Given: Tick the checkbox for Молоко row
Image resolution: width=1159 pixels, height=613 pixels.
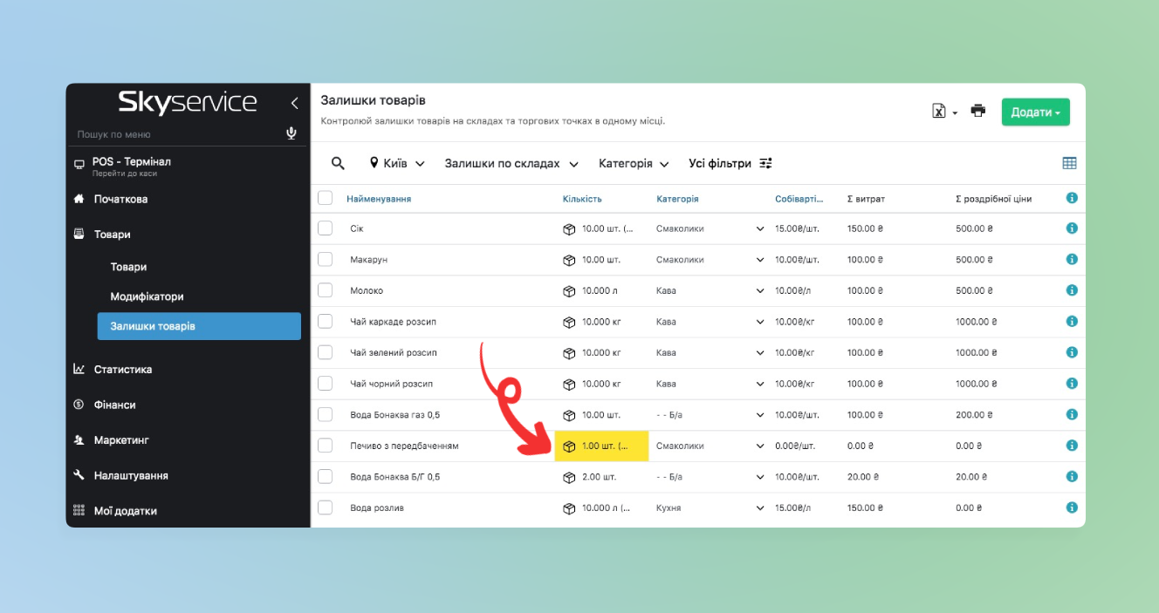Looking at the screenshot, I should pyautogui.click(x=326, y=290).
